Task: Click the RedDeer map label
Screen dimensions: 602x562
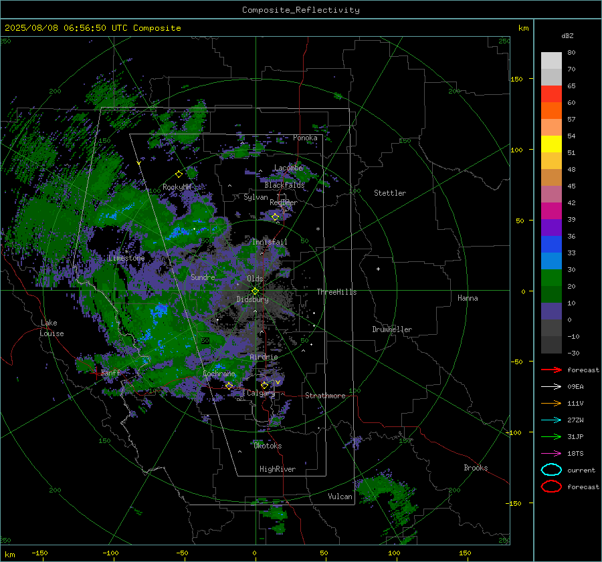Action: (x=284, y=202)
